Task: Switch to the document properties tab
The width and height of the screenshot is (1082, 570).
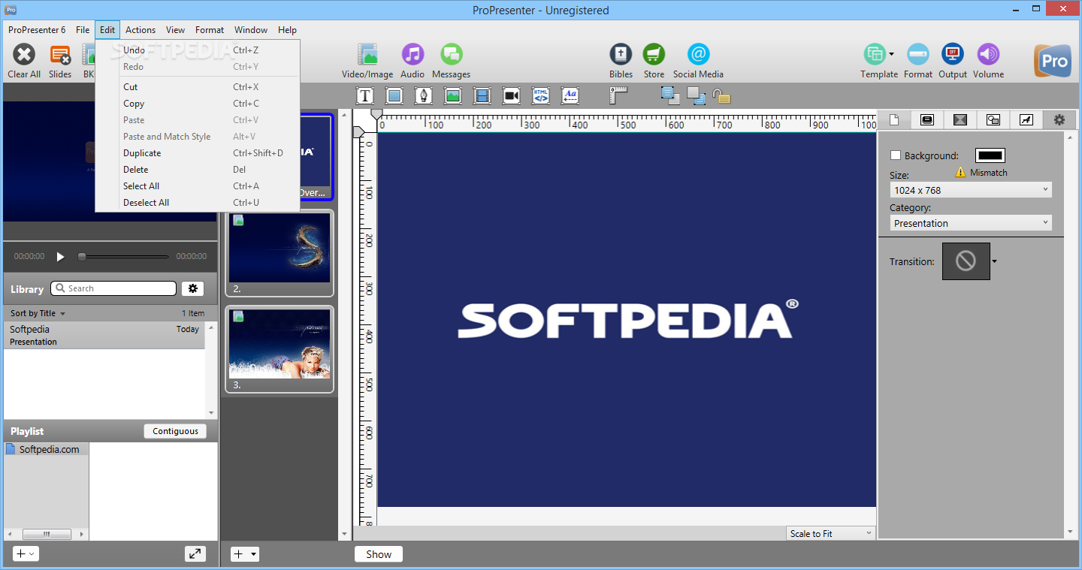Action: coord(894,119)
